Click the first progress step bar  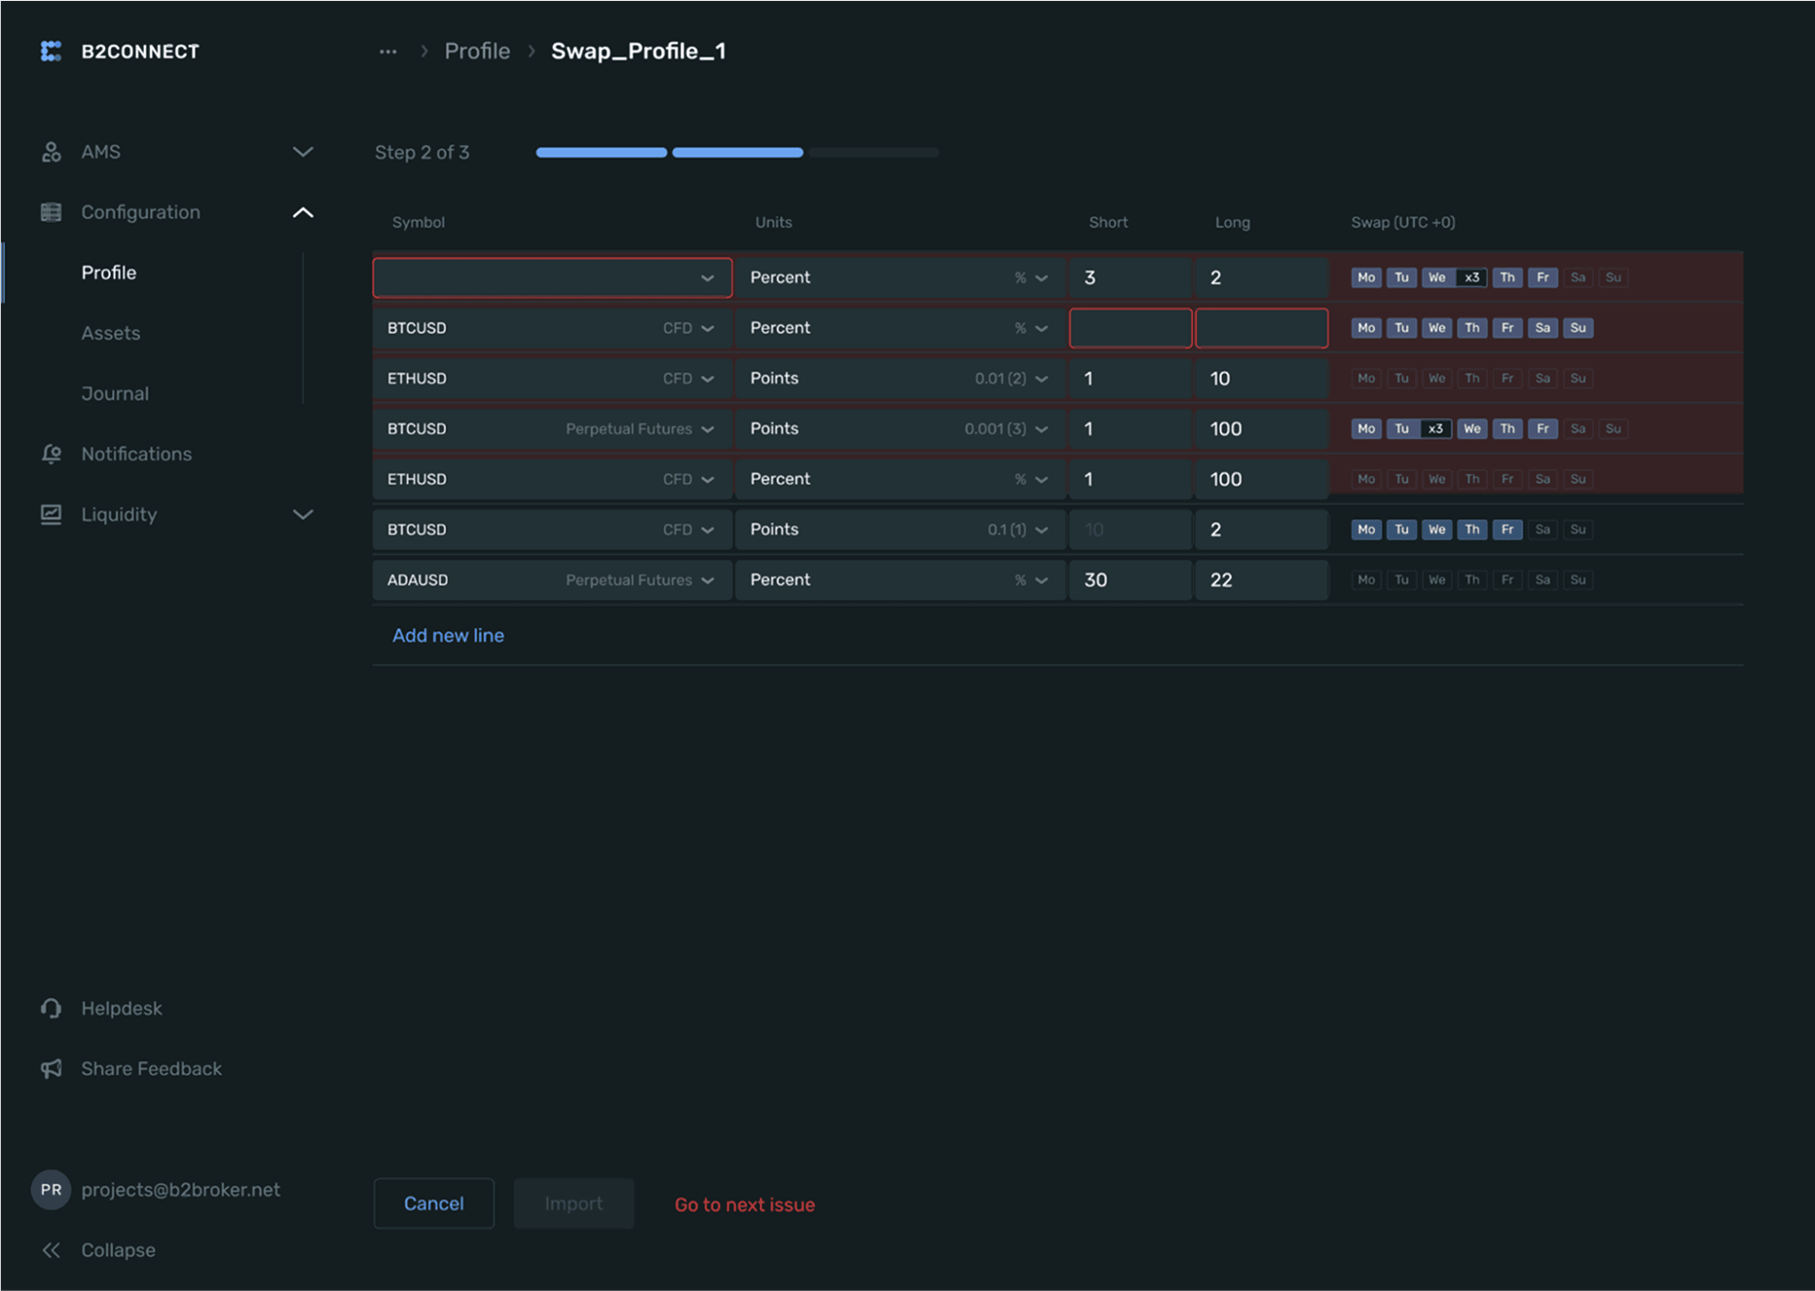[x=601, y=153]
